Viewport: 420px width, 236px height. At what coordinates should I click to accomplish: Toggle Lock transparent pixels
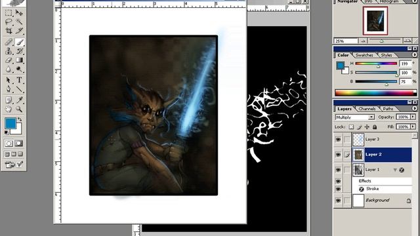point(351,127)
